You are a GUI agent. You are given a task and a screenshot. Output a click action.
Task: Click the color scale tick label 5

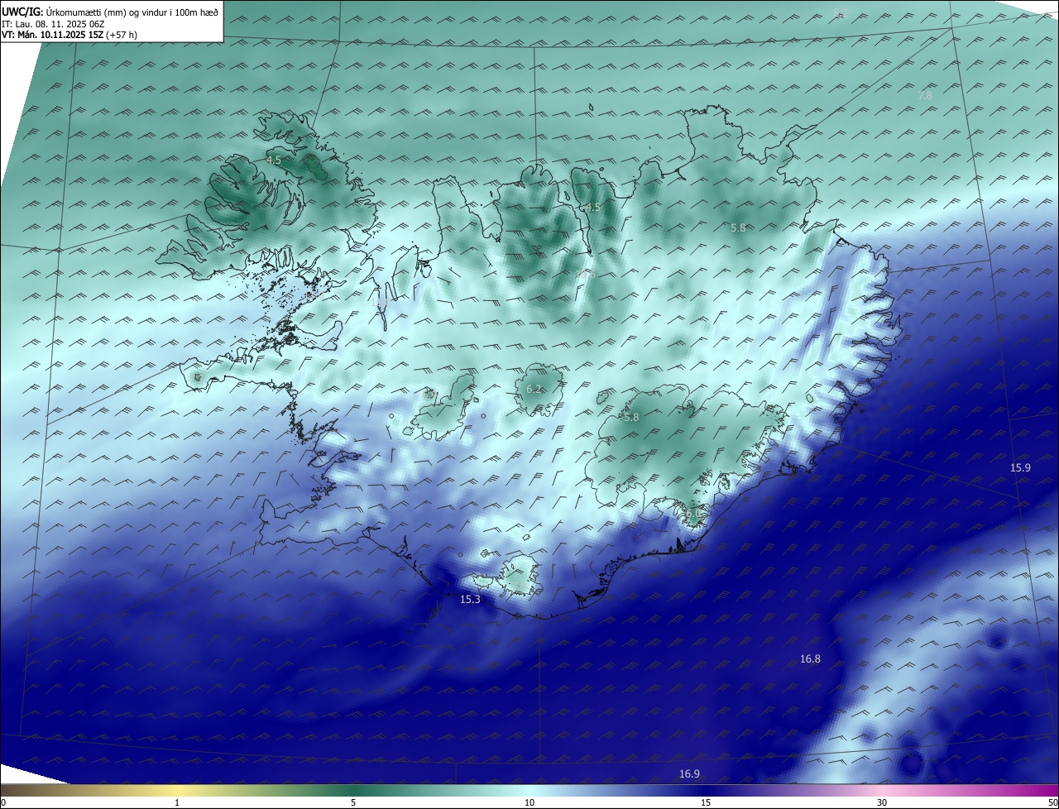(353, 802)
